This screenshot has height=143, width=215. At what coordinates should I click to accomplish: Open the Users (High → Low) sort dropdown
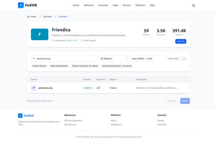pos(148,59)
